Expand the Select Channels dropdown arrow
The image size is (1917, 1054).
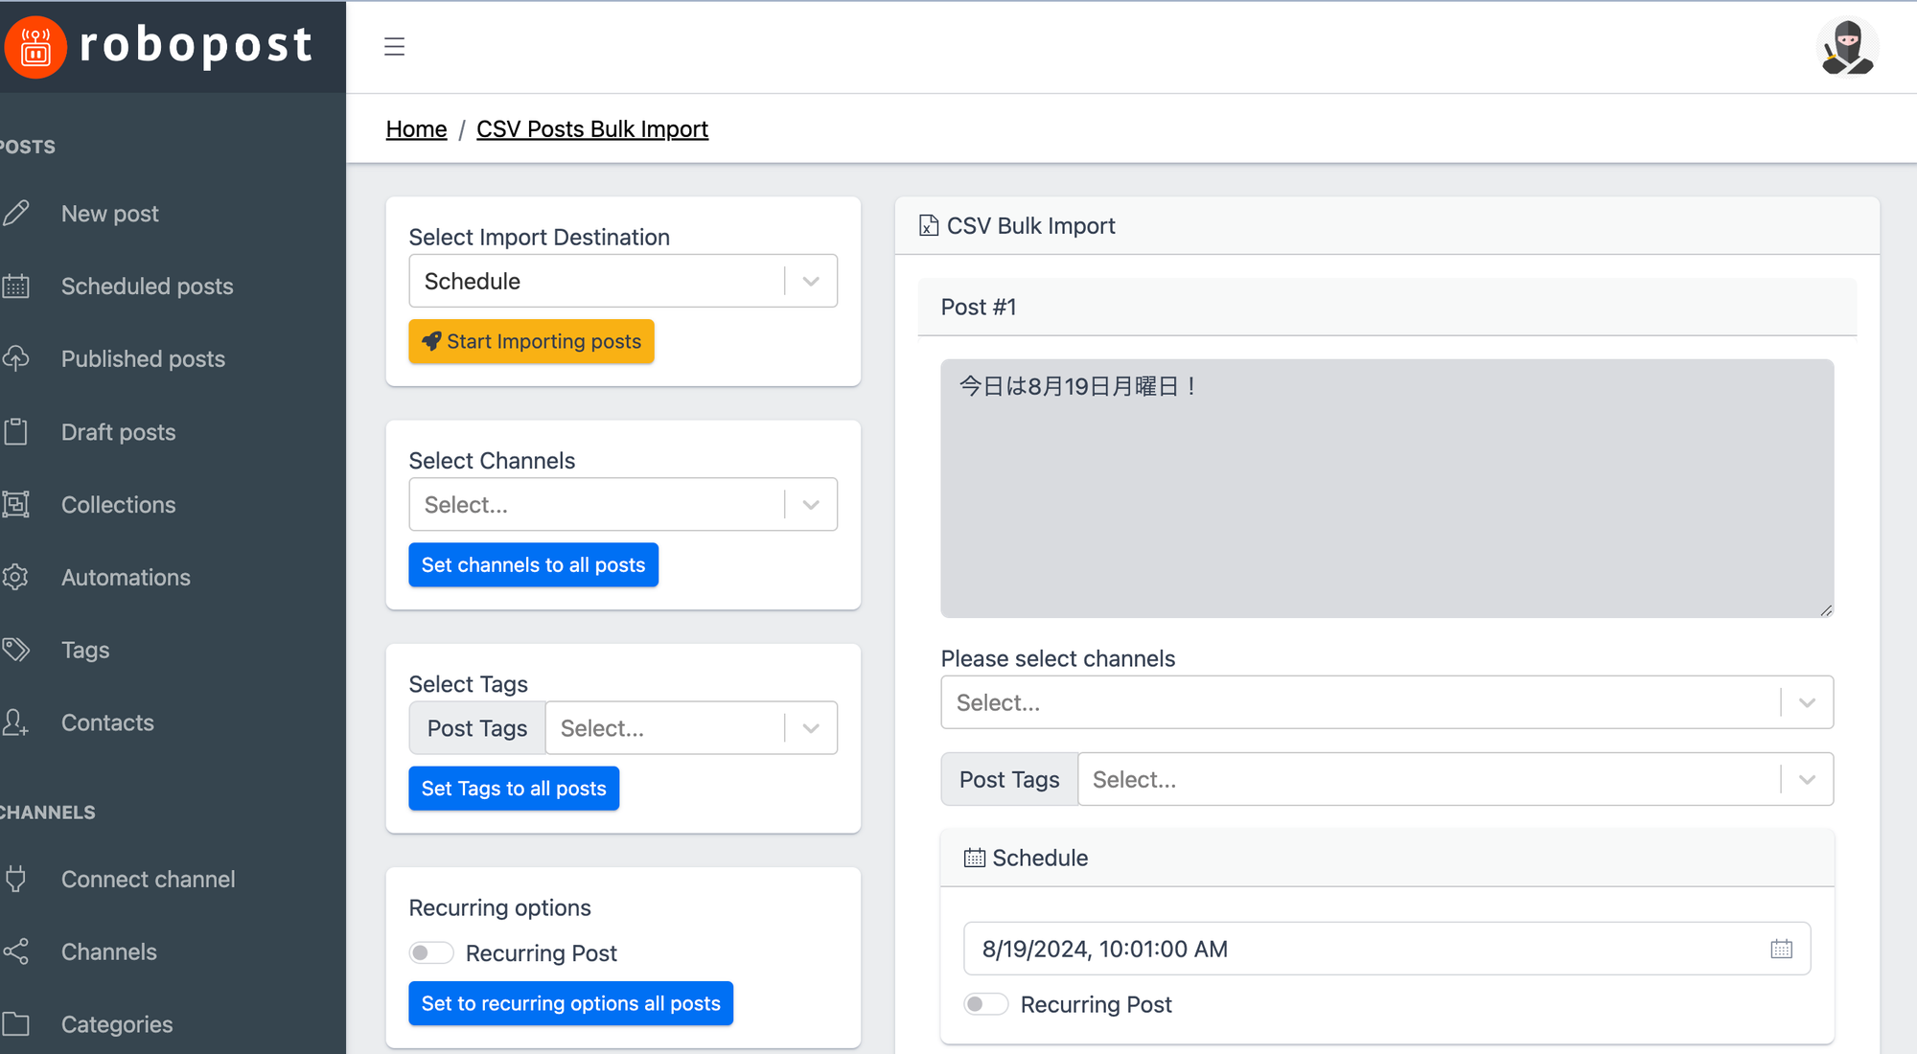coord(811,504)
